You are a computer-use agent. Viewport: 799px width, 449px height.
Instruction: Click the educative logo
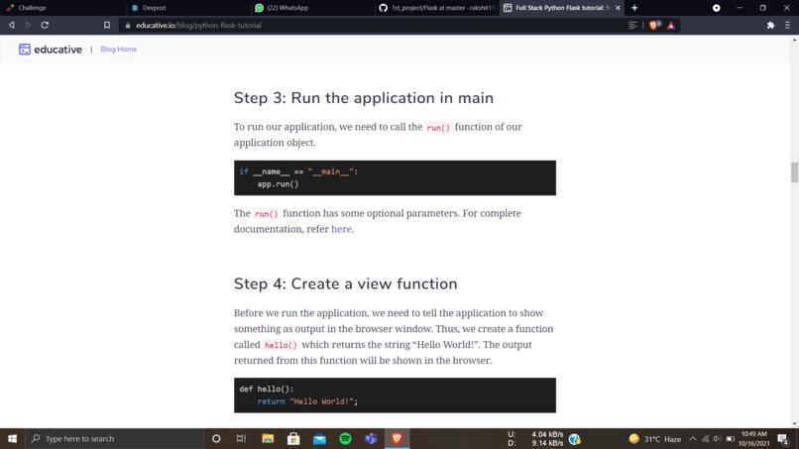51,50
